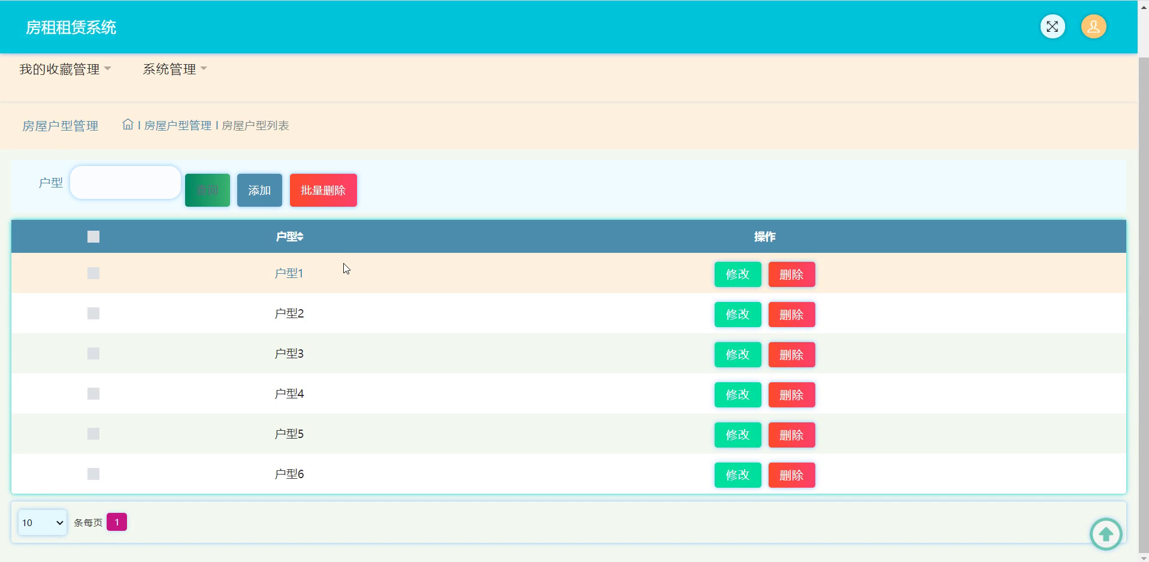Screen dimensions: 1149x562
Task: Edit the 户型6 row
Action: (737, 475)
